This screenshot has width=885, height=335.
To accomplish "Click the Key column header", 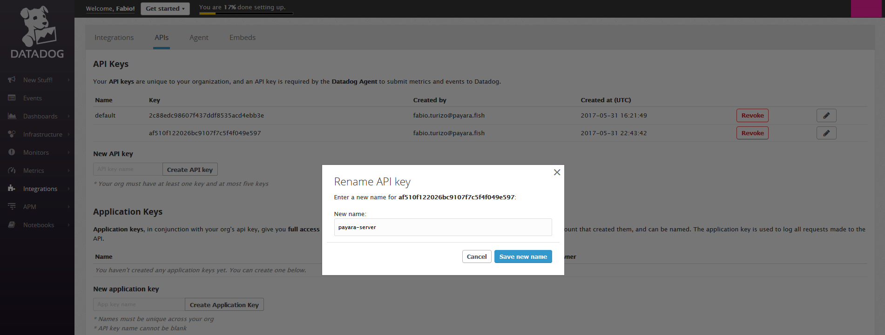I will 155,100.
